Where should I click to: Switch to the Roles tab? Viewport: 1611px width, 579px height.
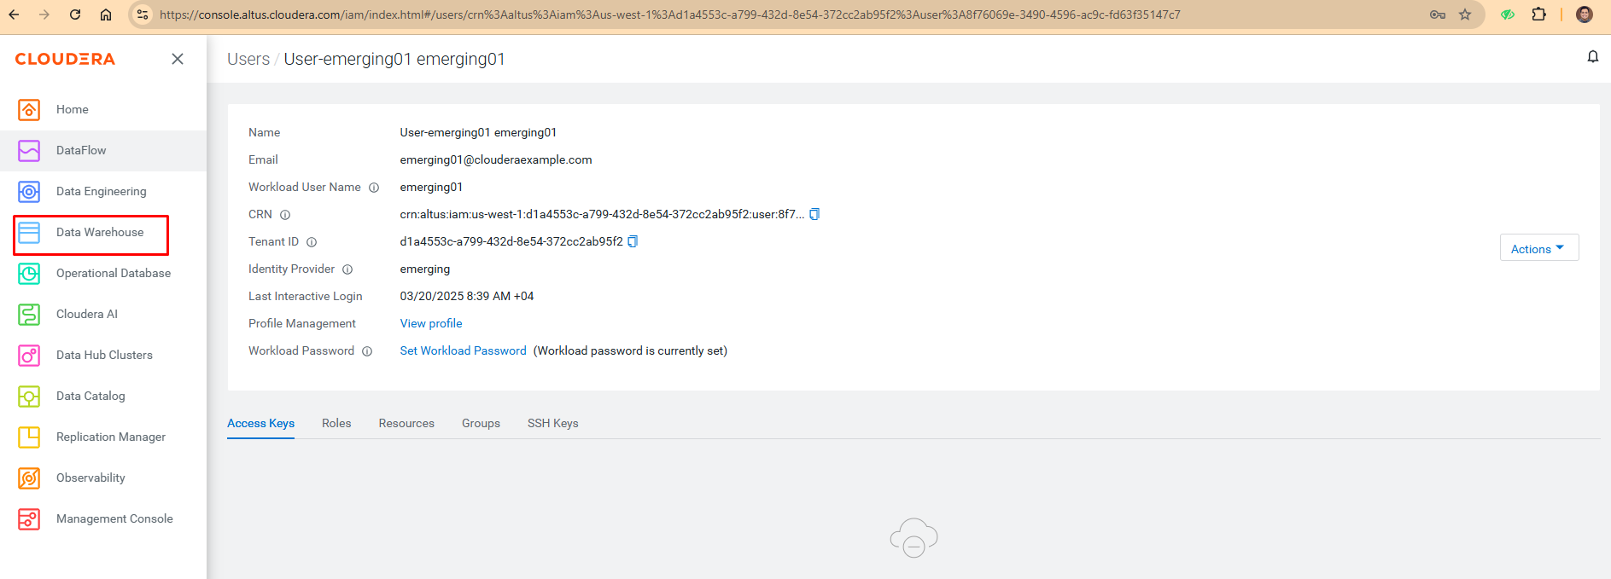click(336, 423)
